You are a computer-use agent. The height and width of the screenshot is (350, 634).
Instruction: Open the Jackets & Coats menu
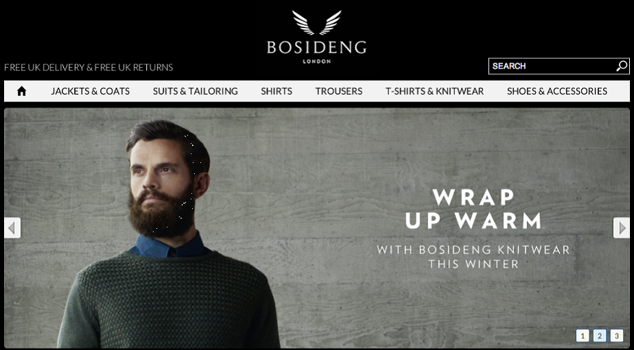[90, 91]
